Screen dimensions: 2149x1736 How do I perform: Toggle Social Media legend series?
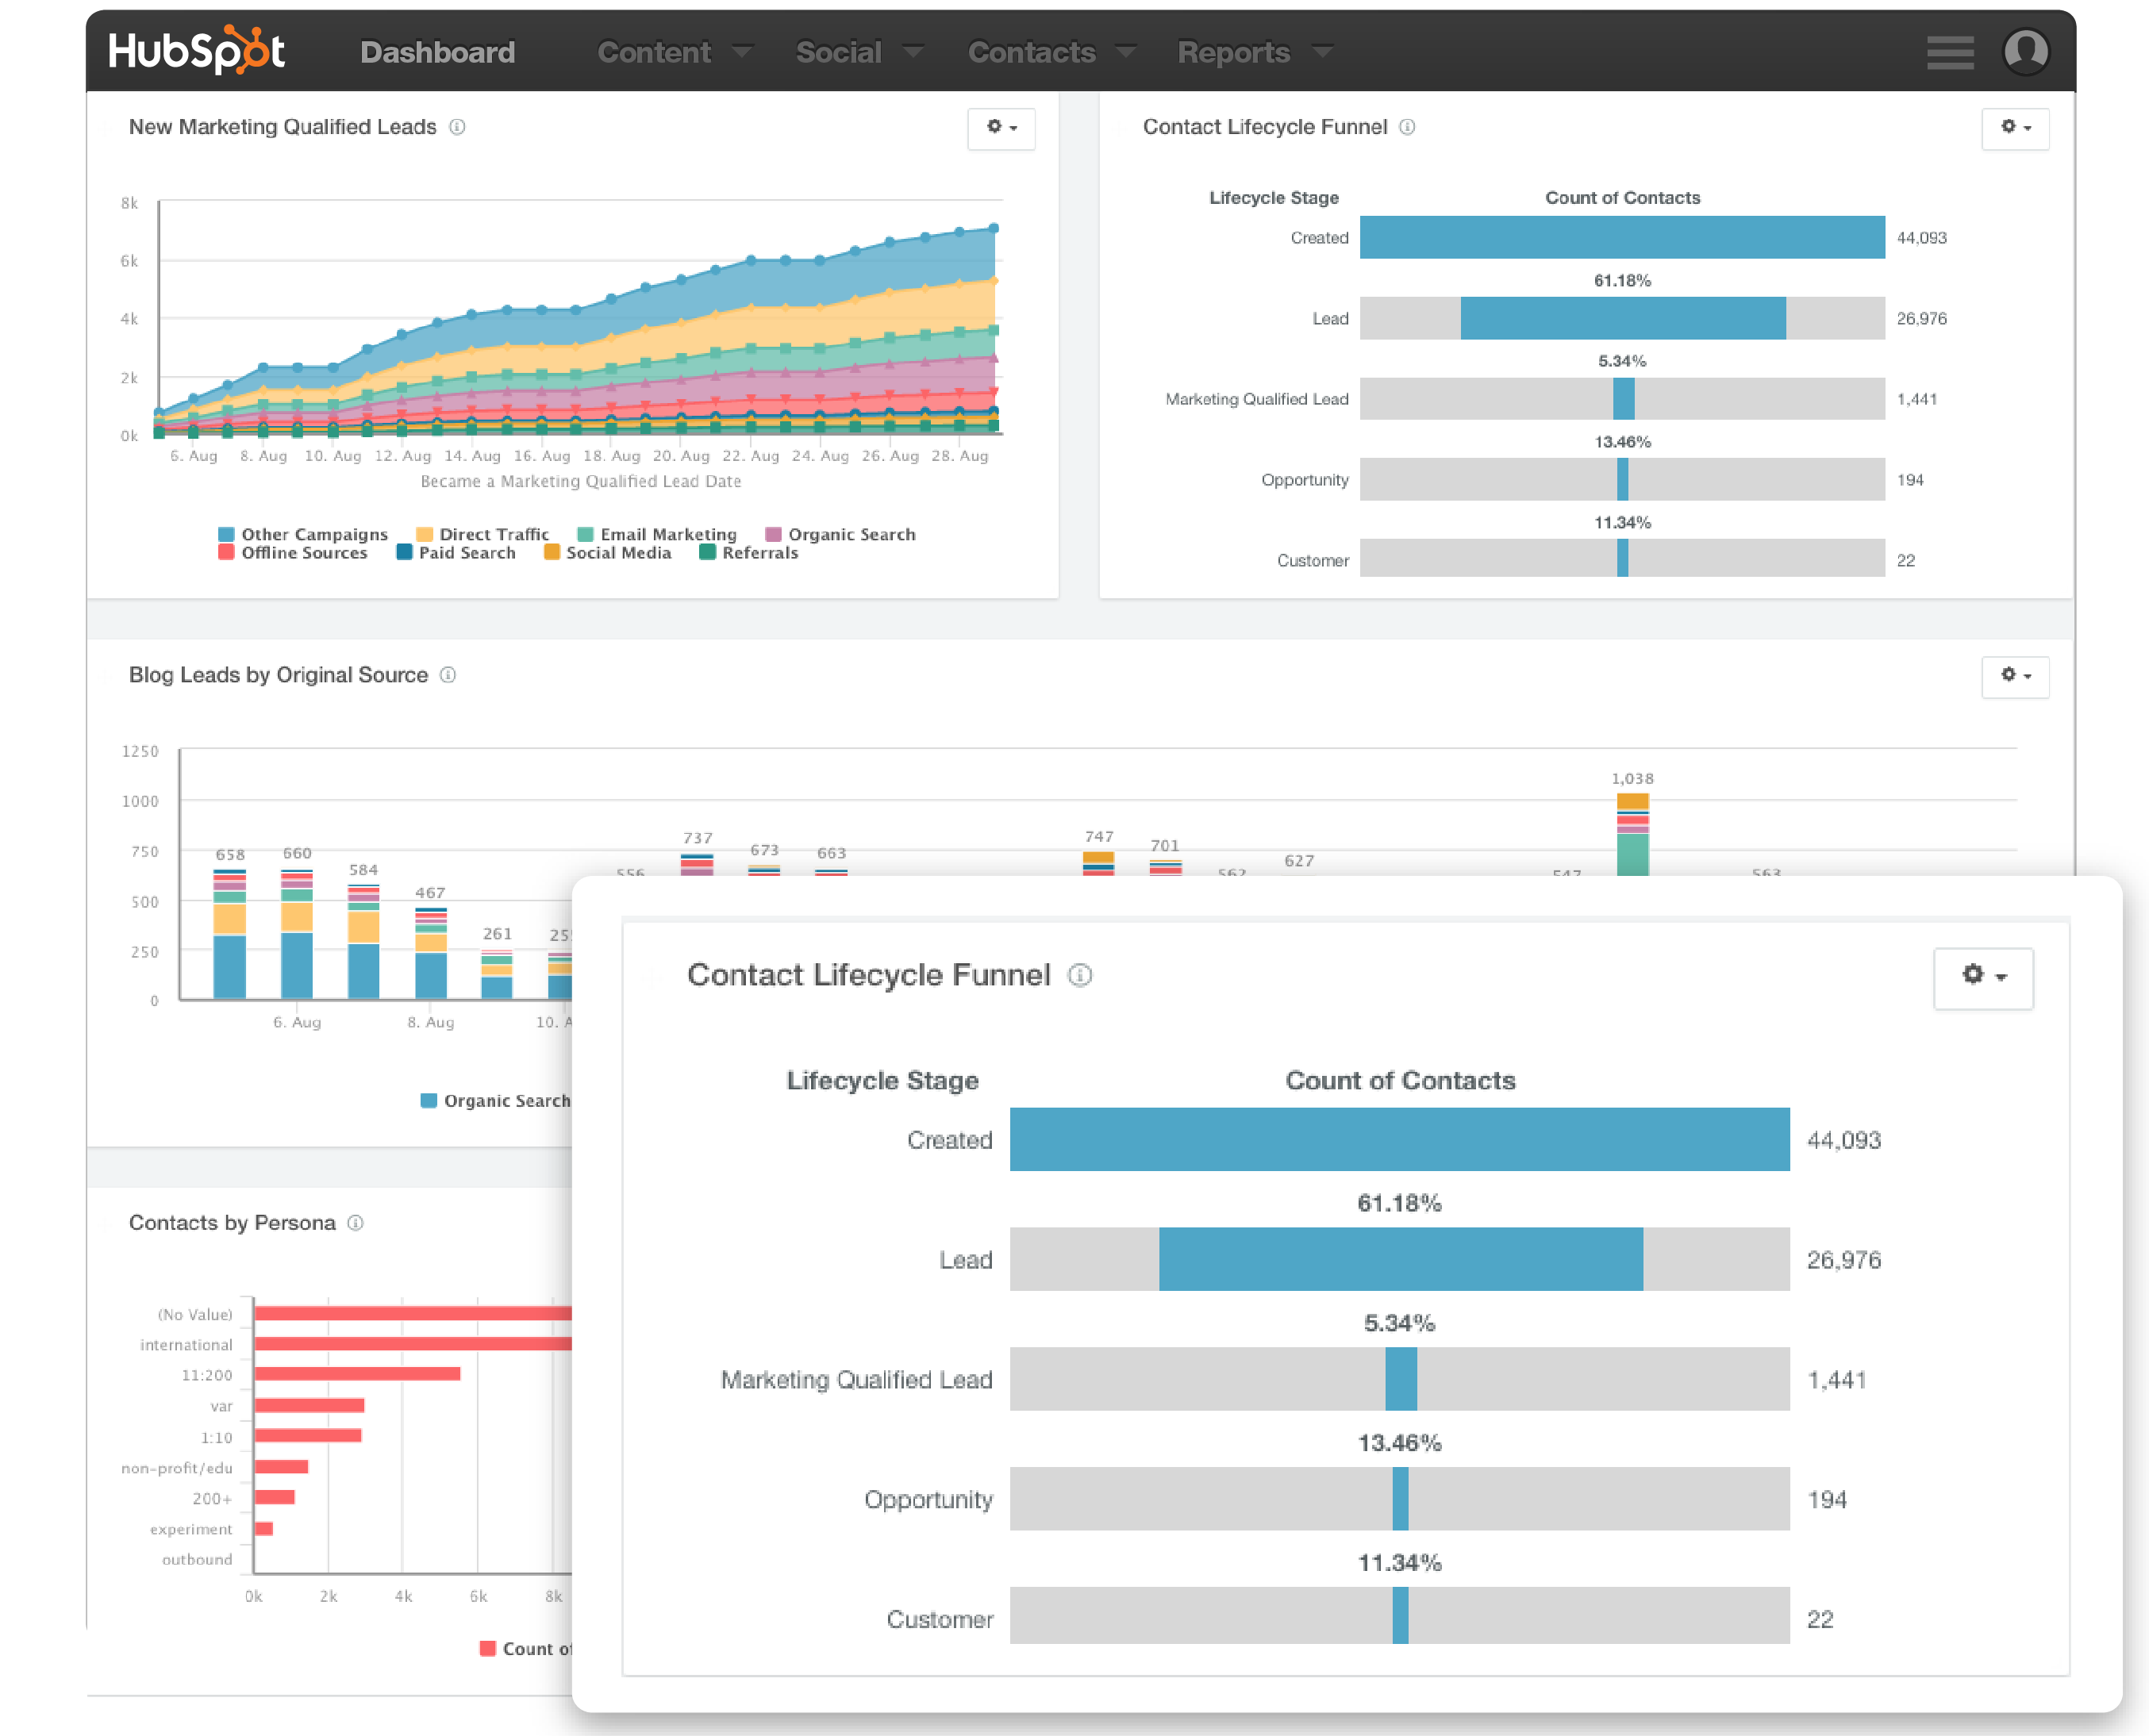(607, 552)
